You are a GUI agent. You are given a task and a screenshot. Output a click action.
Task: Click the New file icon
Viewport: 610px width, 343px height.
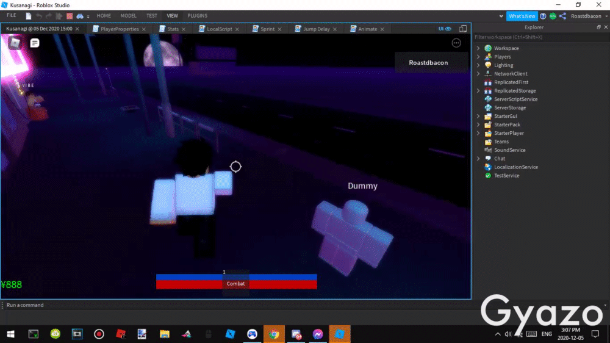(x=29, y=16)
